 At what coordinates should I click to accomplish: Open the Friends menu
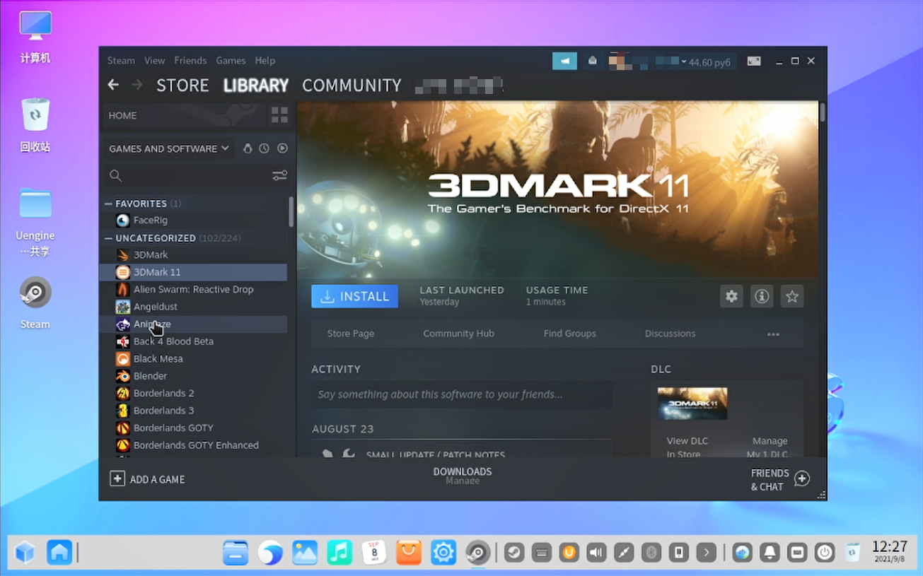click(x=190, y=61)
